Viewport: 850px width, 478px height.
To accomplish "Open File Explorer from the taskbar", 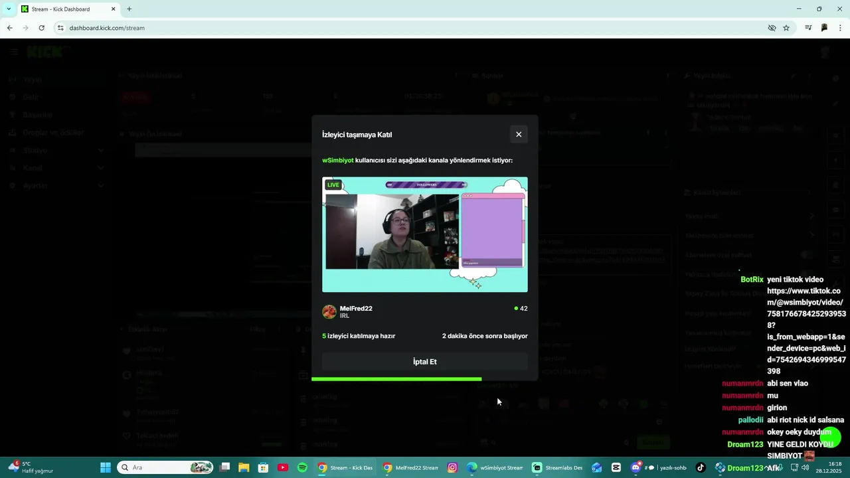I will (244, 467).
